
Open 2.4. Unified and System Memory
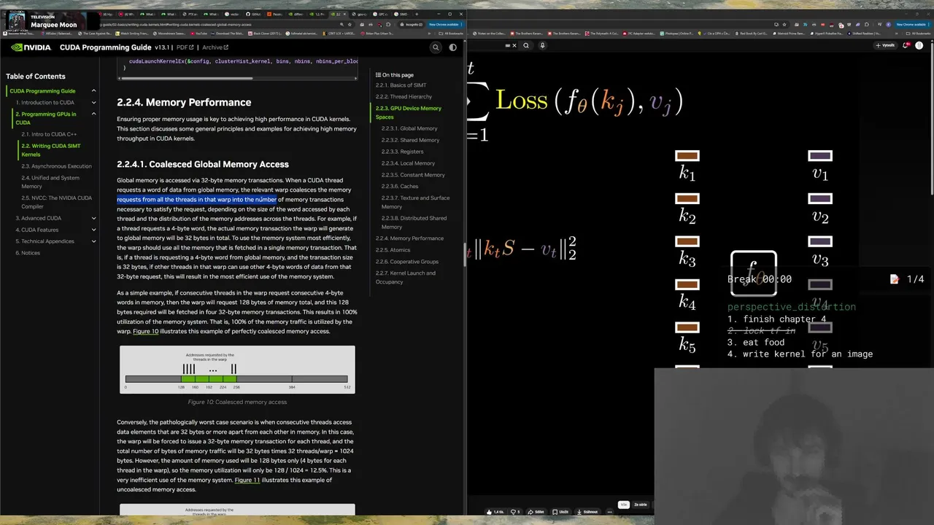click(x=50, y=182)
